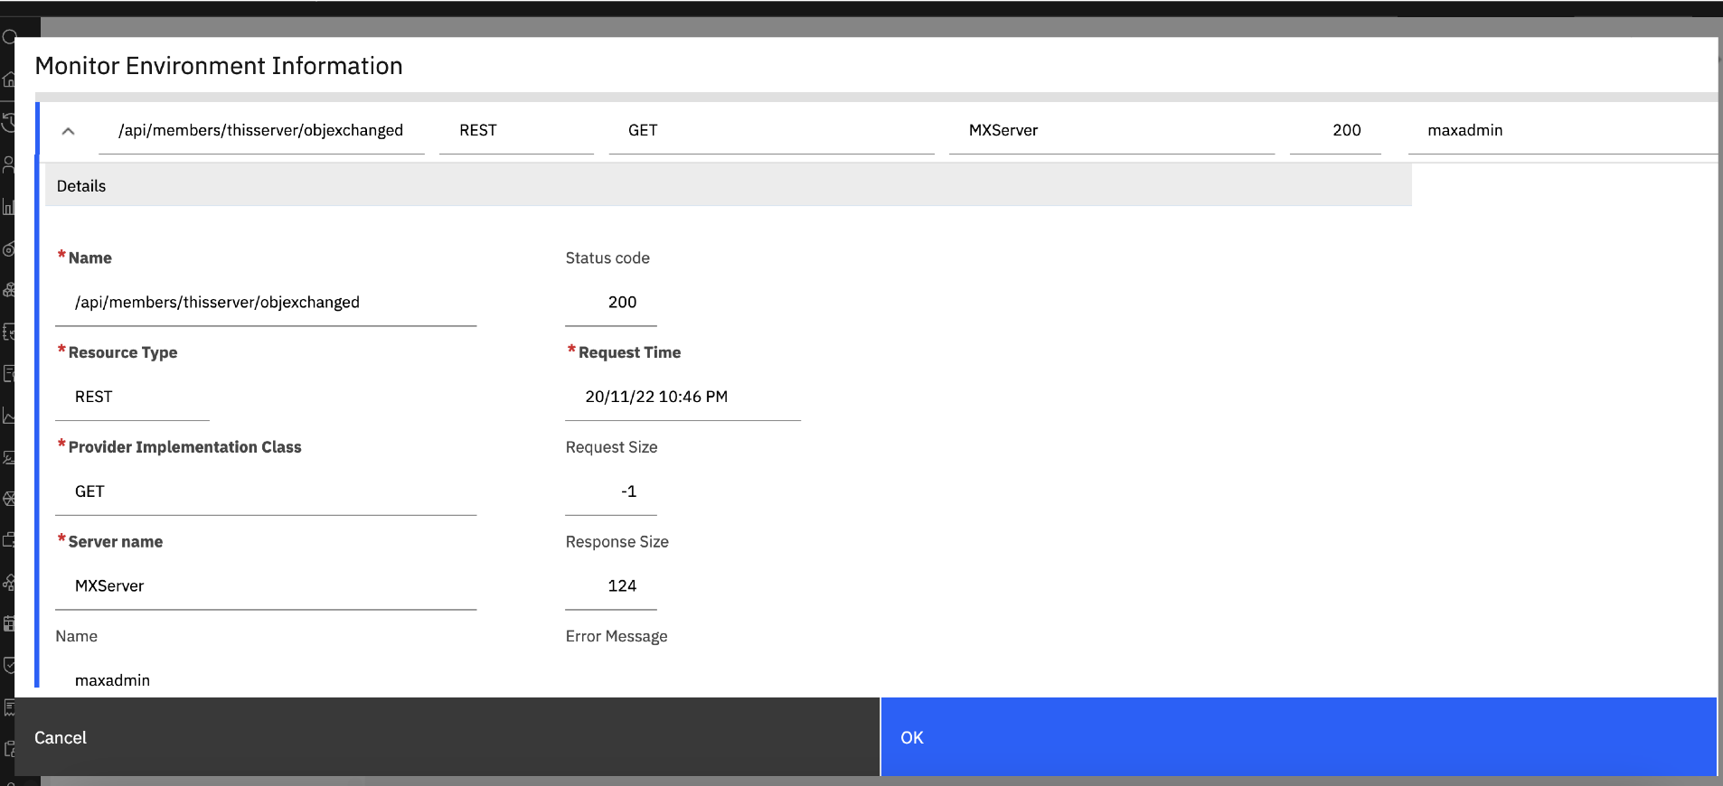Open the home icon in left sidebar
Screen dimensions: 1723x786
9,80
